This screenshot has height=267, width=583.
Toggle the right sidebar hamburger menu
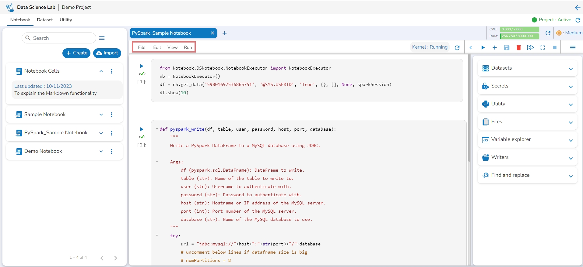[x=573, y=47]
